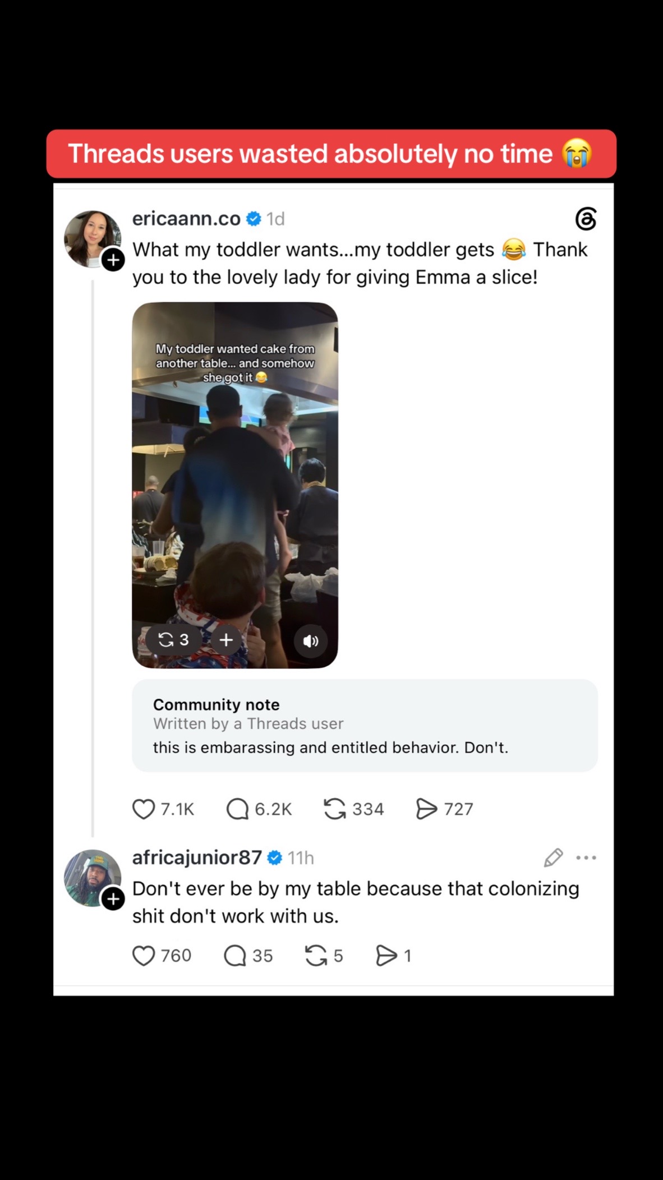Viewport: 663px width, 1180px height.
Task: Open the three-dot more options menu
Action: pyautogui.click(x=586, y=858)
